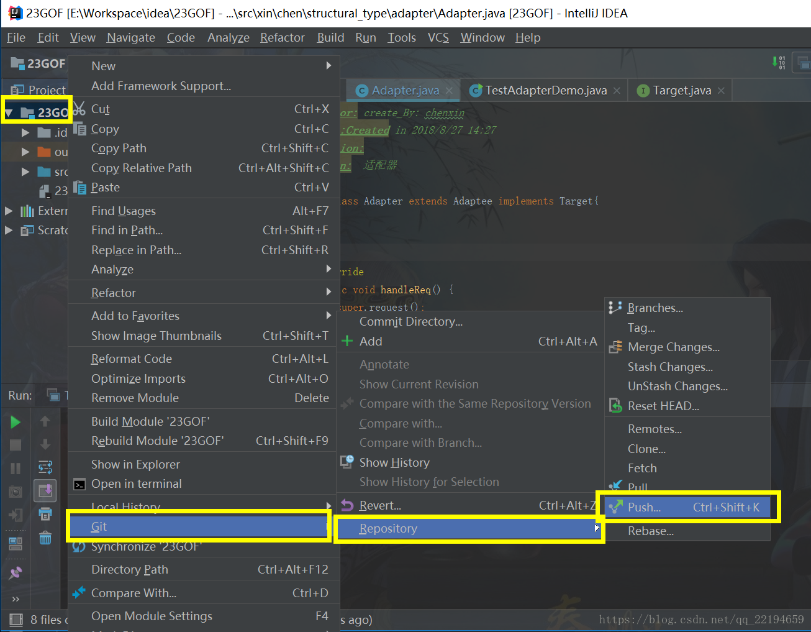Open the New submenu arrow
Viewport: 811px width, 632px height.
pyautogui.click(x=328, y=66)
